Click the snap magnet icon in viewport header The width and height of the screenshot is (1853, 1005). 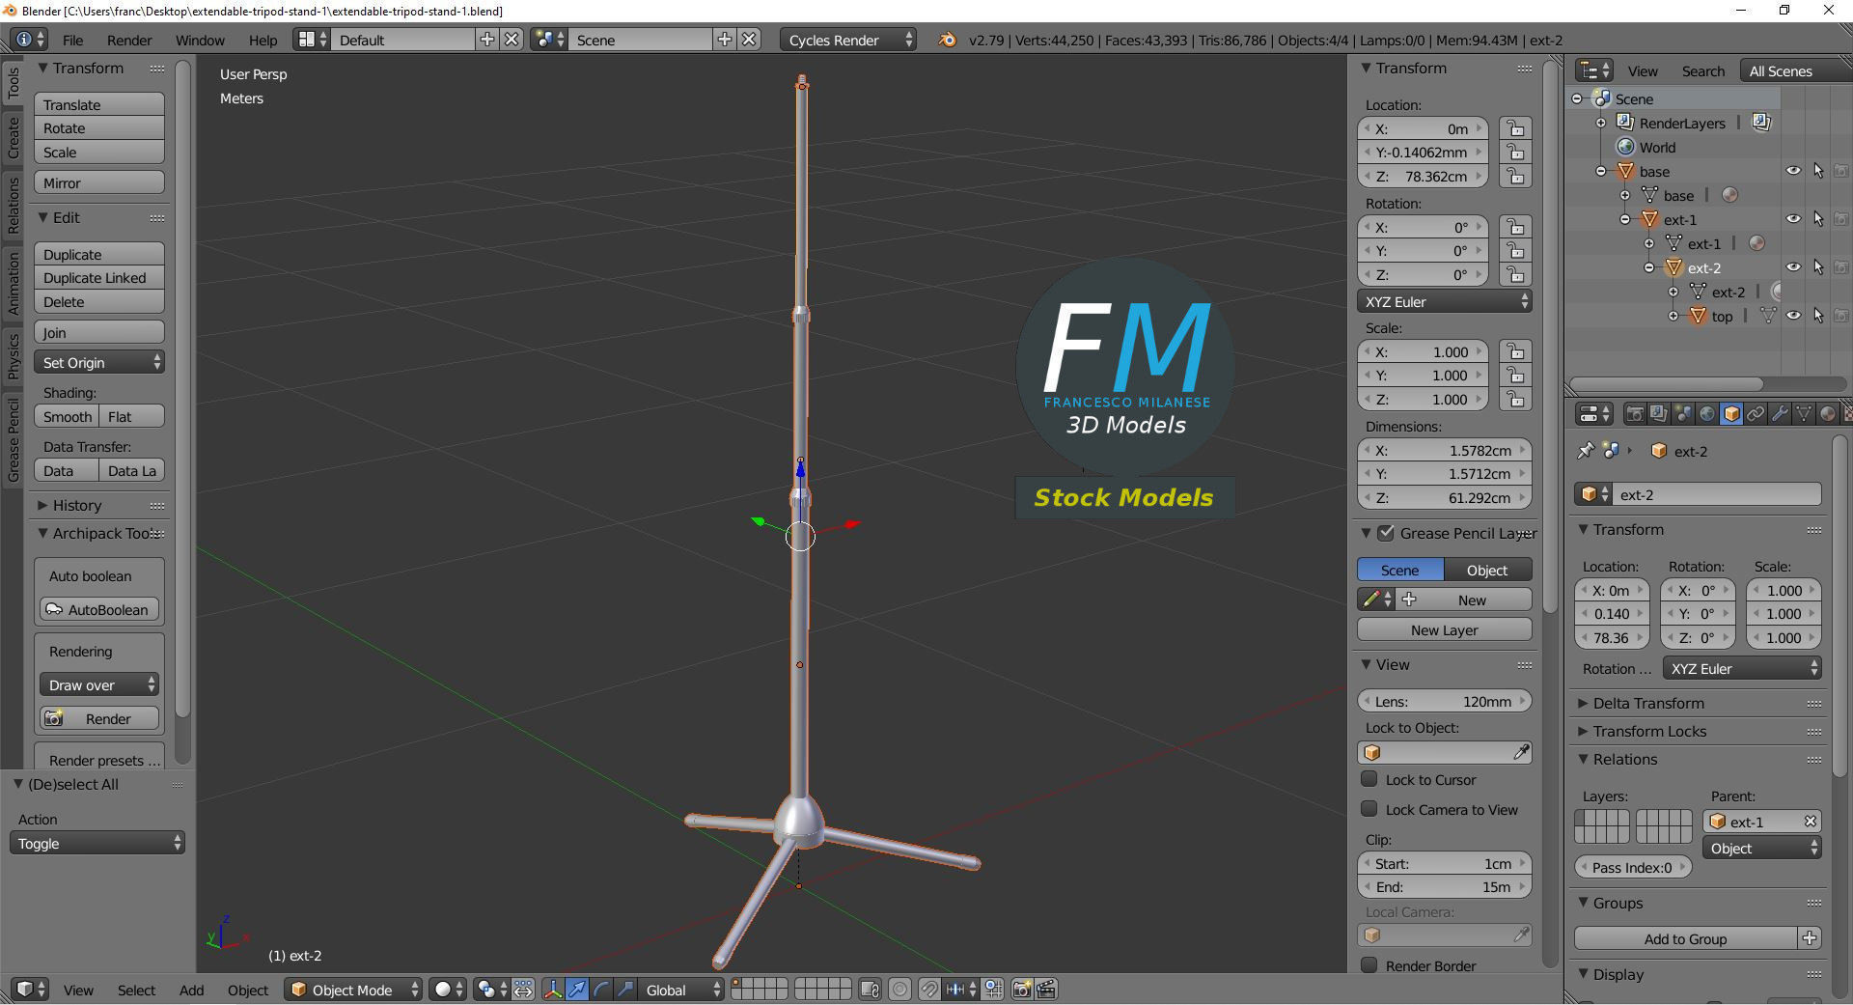(928, 990)
